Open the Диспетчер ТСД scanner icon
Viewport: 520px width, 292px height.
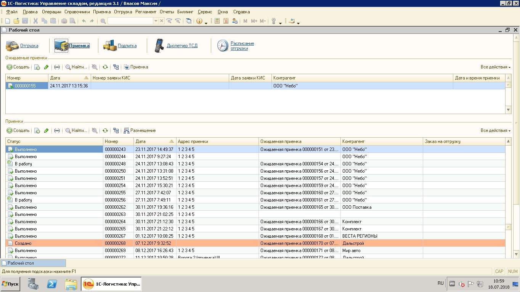click(159, 46)
